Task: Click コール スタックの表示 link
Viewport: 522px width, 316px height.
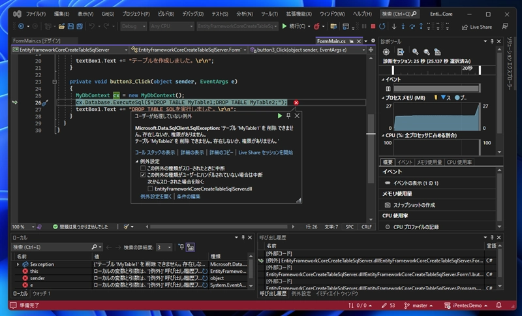Action: pyautogui.click(x=155, y=153)
